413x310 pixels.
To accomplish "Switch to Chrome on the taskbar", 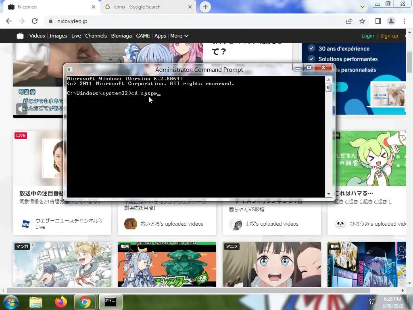I will (x=85, y=302).
